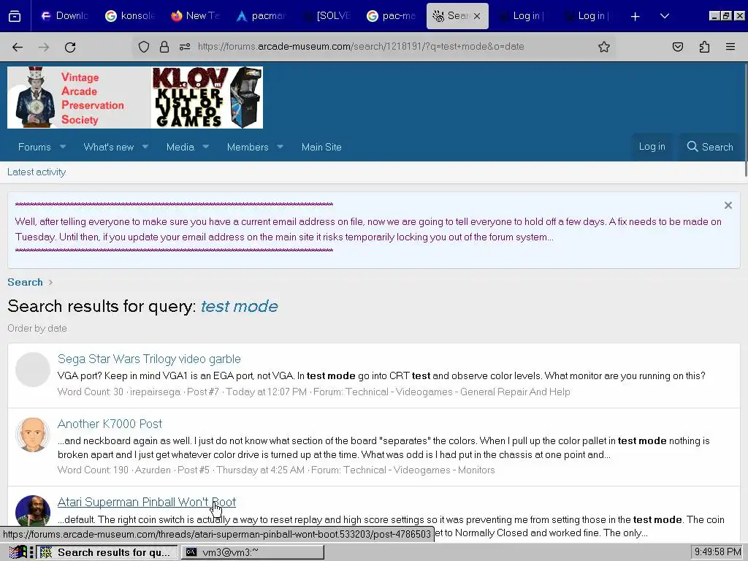
Task: Open the avatar next to Atari Superman Pinball post
Action: click(33, 511)
